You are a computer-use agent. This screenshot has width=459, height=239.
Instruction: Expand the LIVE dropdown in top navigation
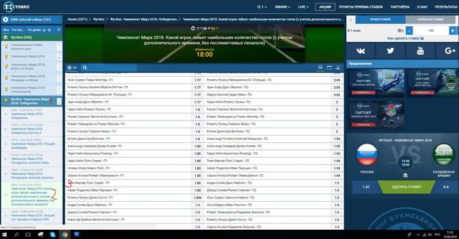point(303,7)
